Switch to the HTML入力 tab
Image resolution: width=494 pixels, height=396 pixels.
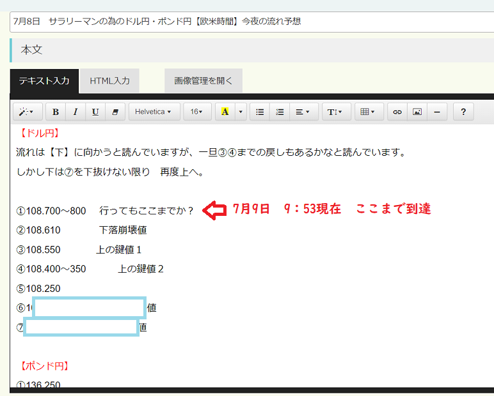(x=109, y=81)
